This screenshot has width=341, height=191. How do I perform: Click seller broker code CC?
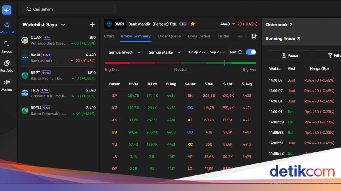(x=190, y=108)
